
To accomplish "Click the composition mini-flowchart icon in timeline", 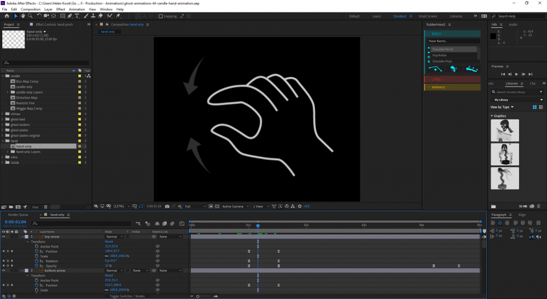I will tap(138, 223).
